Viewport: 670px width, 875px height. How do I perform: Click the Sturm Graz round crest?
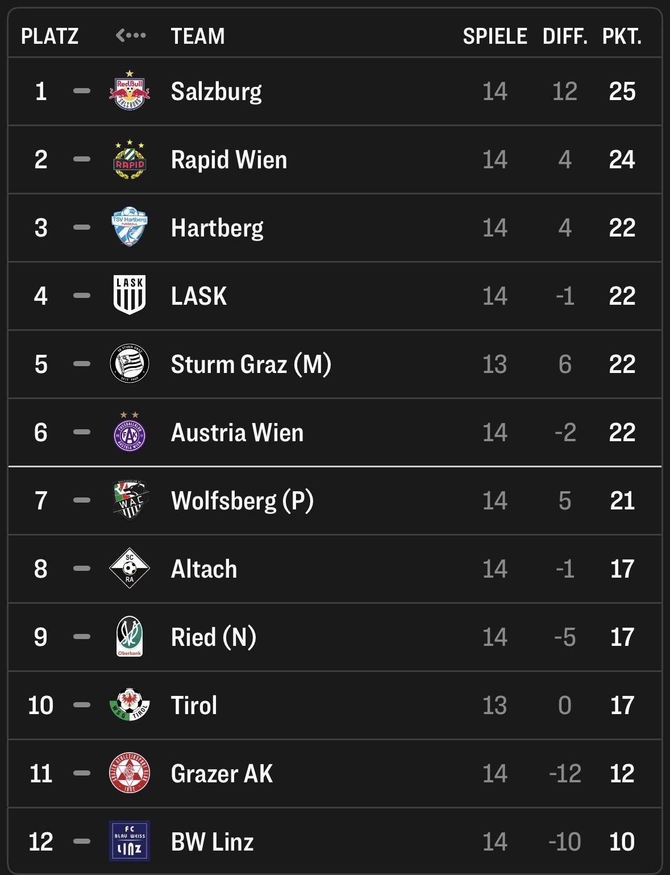coord(130,364)
